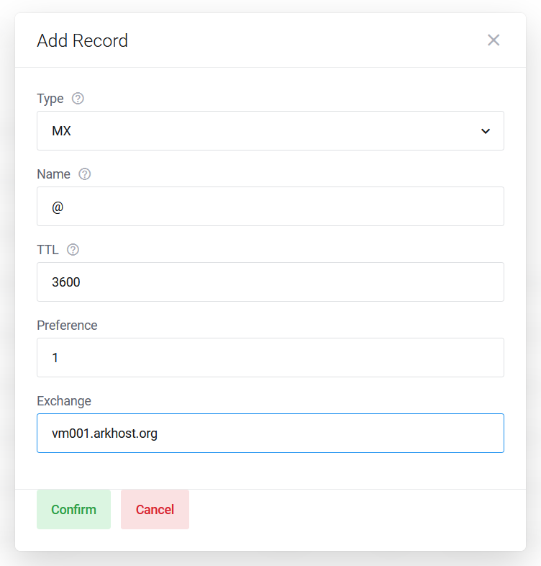Expand the Type dropdown chevron arrow
Image resolution: width=541 pixels, height=566 pixels.
[x=486, y=131]
